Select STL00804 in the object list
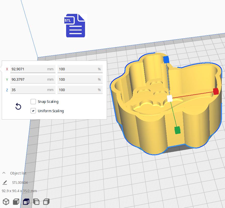Viewport: 225px width, 208px height. pos(20,183)
